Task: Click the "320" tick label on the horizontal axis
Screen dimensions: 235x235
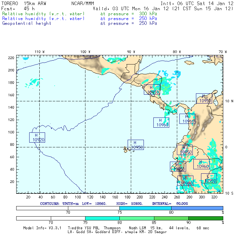Action: click(214, 197)
